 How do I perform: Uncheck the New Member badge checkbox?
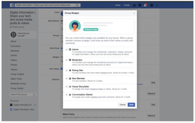[66, 78]
